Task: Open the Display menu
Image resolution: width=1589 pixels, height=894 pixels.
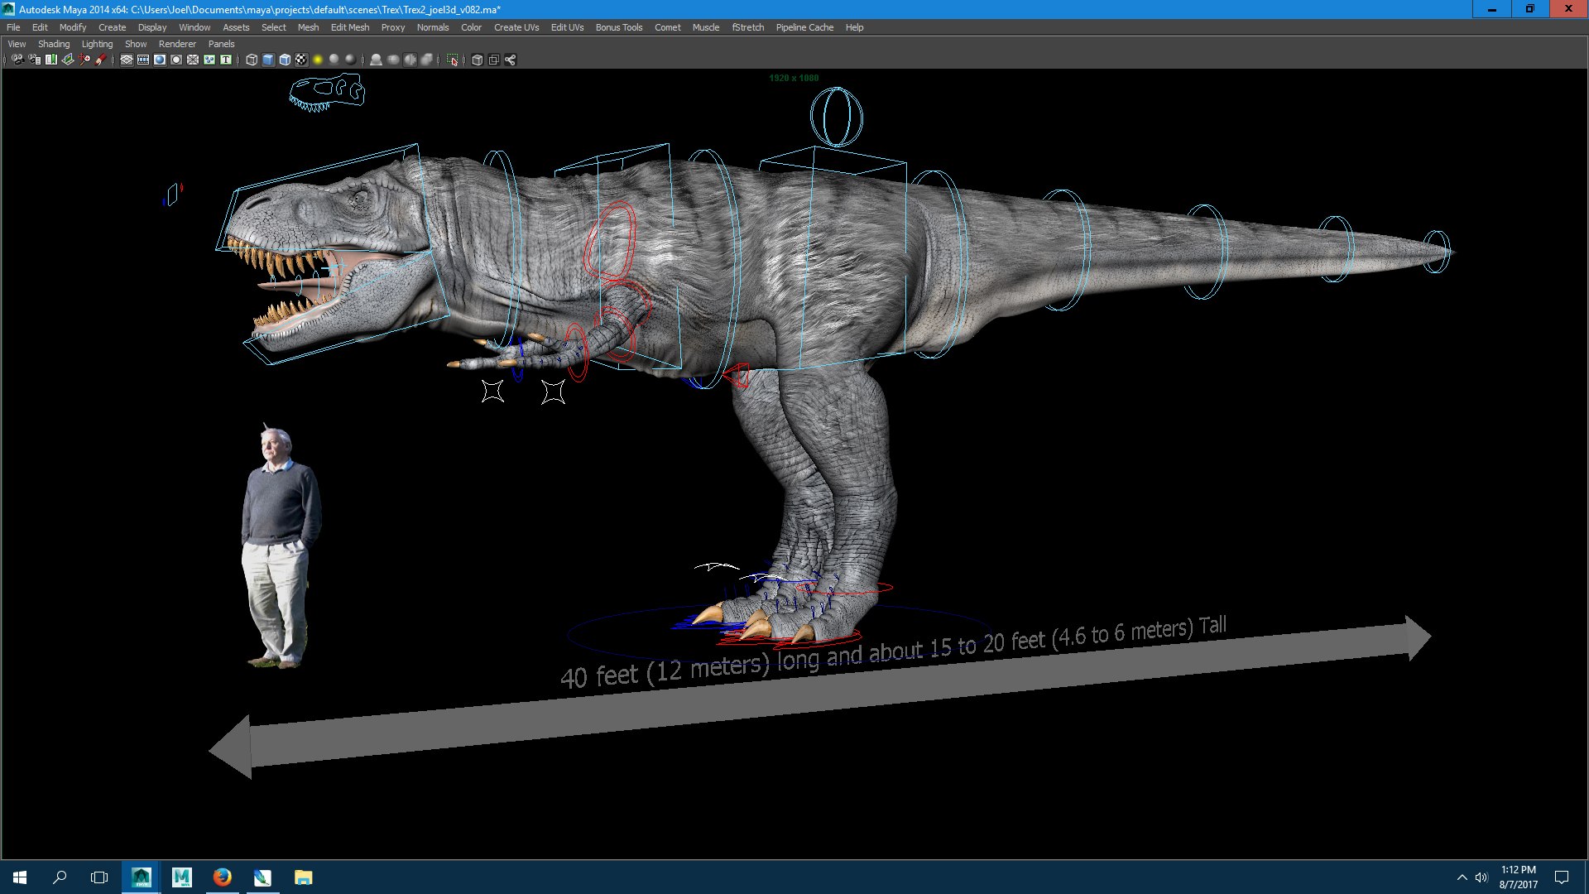Action: 152,27
